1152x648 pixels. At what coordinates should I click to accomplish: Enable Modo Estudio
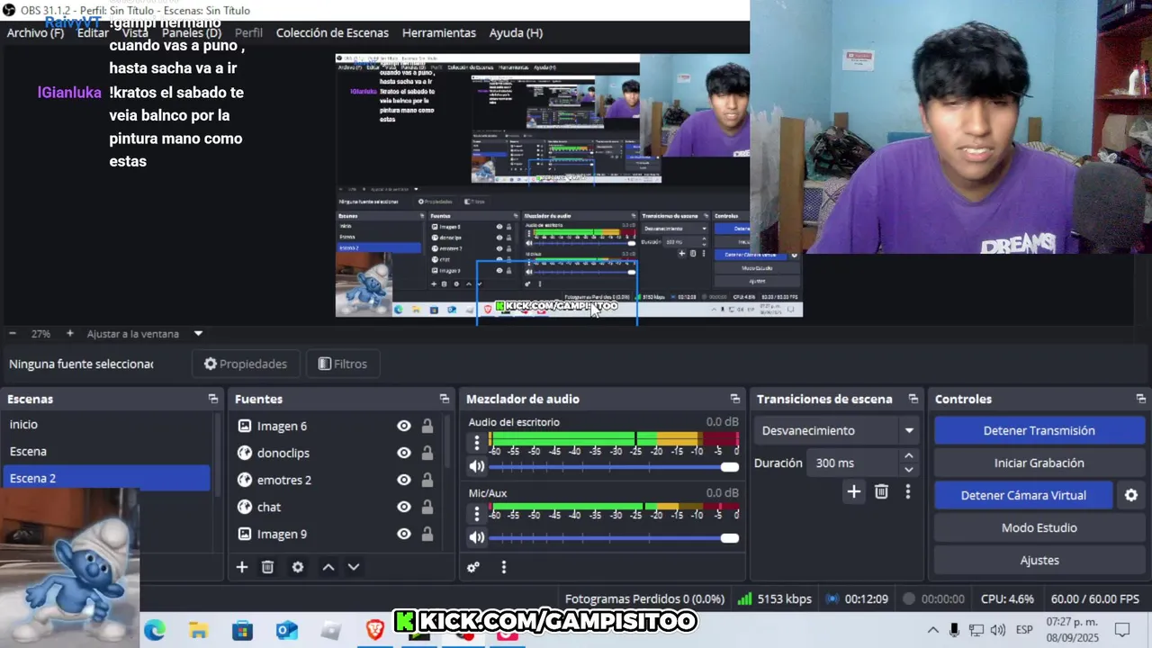coord(1039,527)
